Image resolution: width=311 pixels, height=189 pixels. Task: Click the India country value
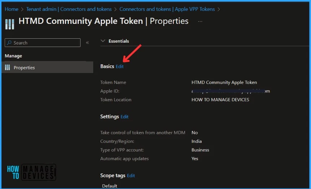196,141
